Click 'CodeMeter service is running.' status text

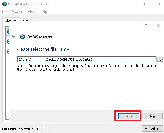coord(26,129)
